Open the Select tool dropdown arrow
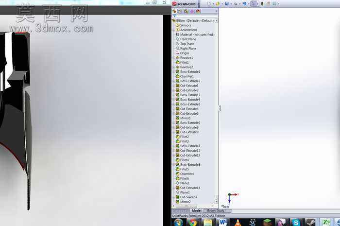 (x=257, y=4)
